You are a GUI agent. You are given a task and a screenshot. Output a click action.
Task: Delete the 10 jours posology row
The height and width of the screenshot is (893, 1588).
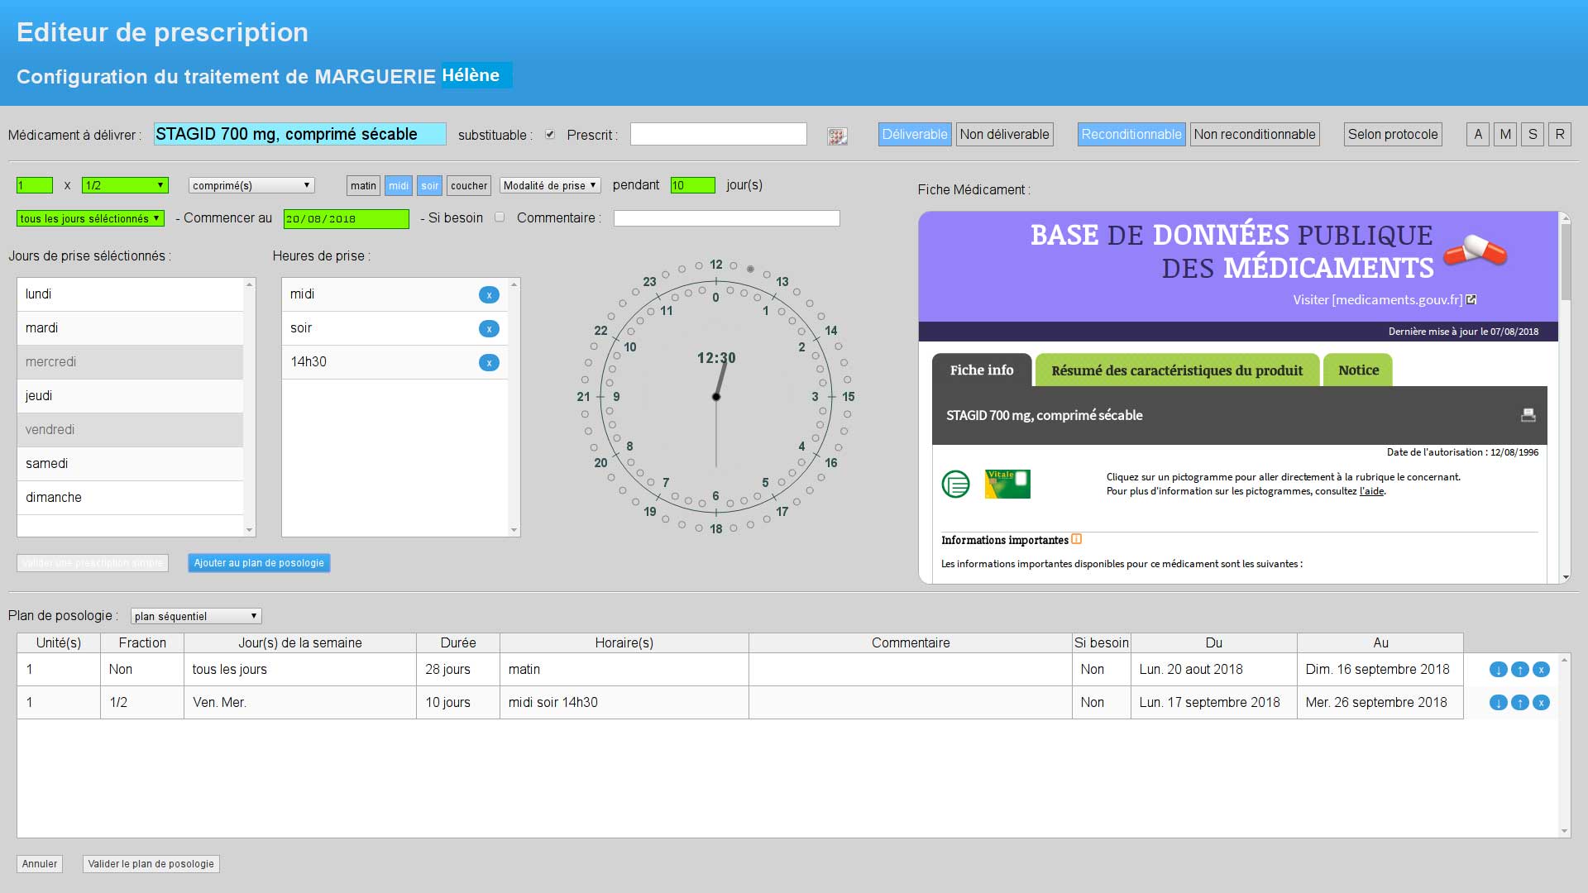pos(1541,703)
